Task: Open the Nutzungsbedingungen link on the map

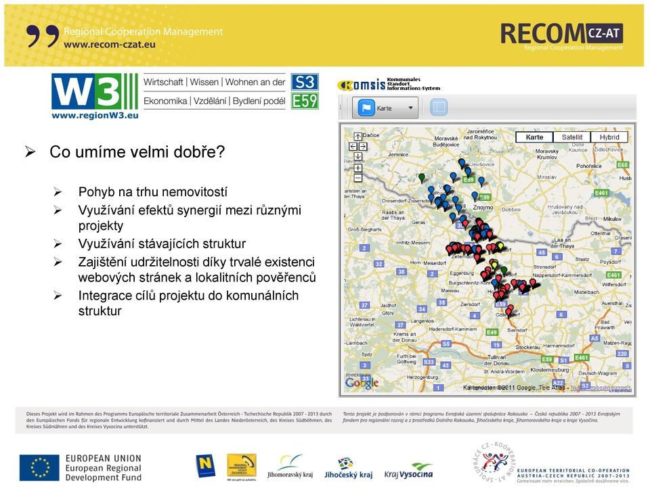Action: [x=601, y=388]
